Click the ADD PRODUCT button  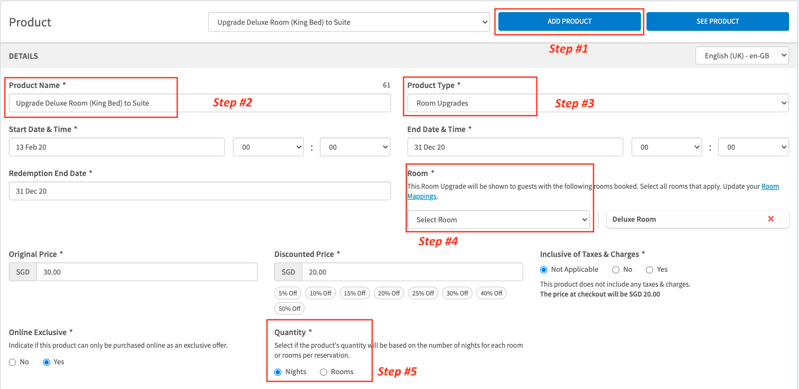click(569, 21)
